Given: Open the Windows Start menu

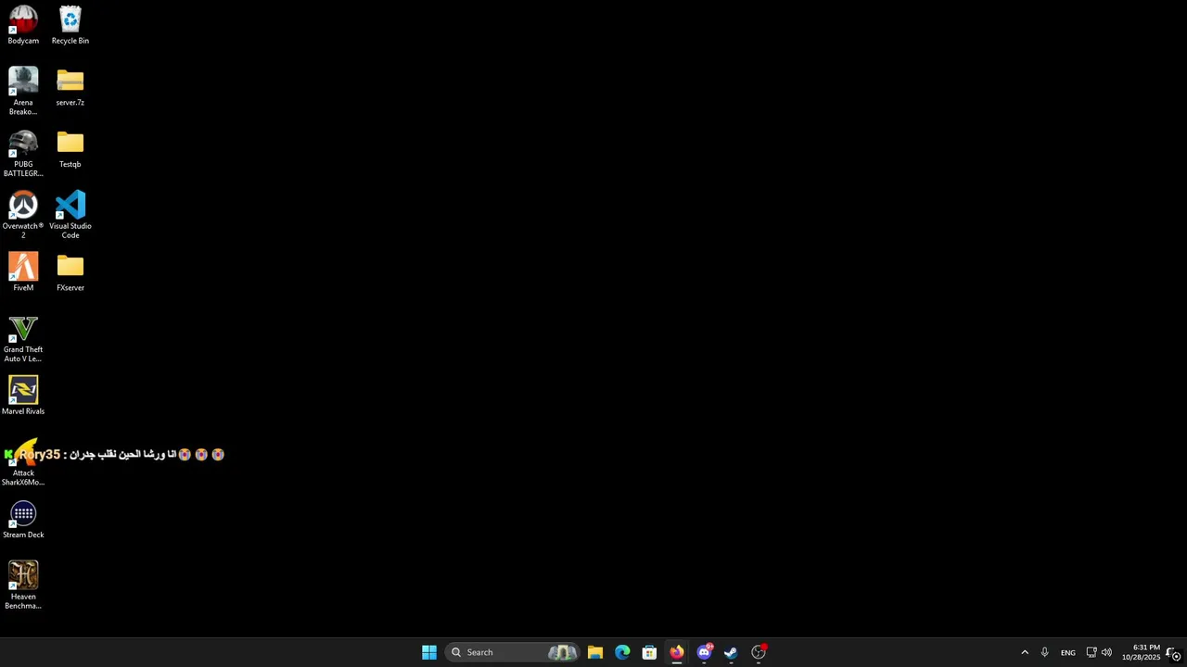Looking at the screenshot, I should [x=429, y=652].
